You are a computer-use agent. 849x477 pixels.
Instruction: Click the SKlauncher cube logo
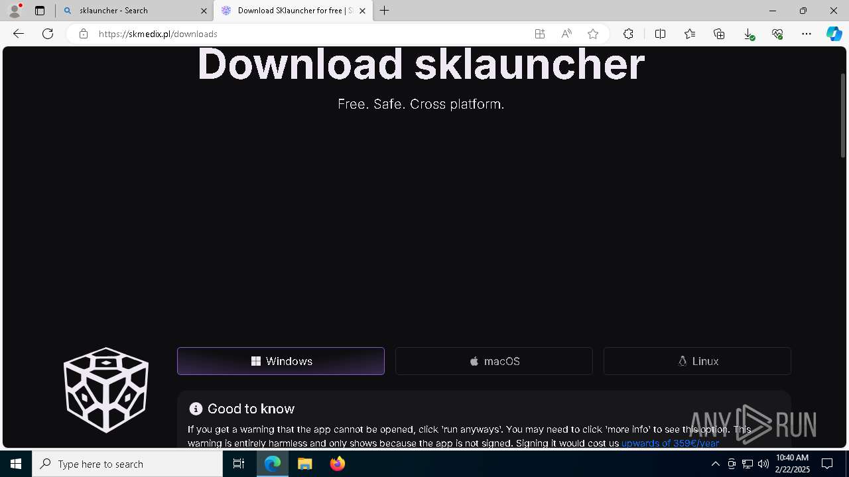pos(106,390)
